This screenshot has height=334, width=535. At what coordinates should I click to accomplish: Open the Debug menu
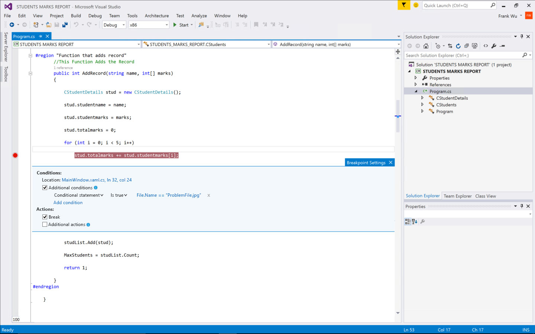click(95, 16)
